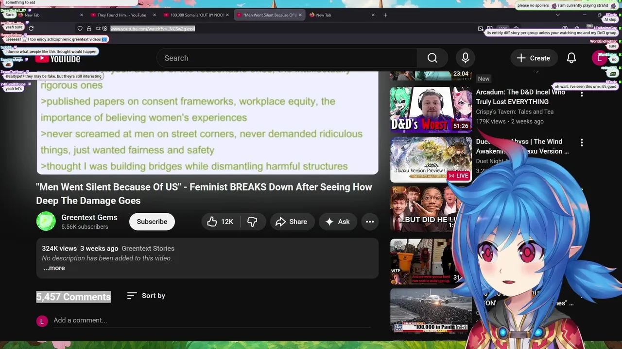Screen dimensions: 622x349
Task: Click the video title text
Action: [x=204, y=194]
